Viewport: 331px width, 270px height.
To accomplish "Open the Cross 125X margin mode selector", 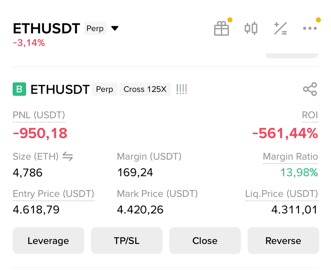I will point(145,89).
